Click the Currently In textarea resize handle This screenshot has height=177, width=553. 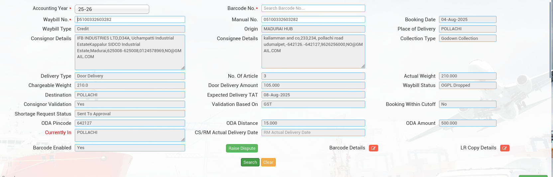(183, 139)
